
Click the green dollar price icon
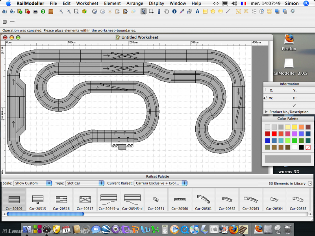pos(43,11)
